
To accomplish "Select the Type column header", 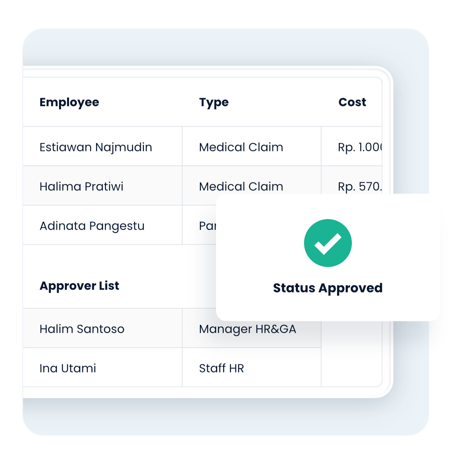I will [x=214, y=102].
